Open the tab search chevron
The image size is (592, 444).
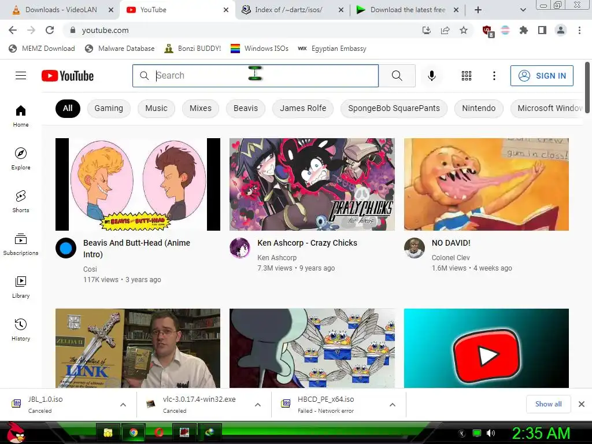click(523, 10)
